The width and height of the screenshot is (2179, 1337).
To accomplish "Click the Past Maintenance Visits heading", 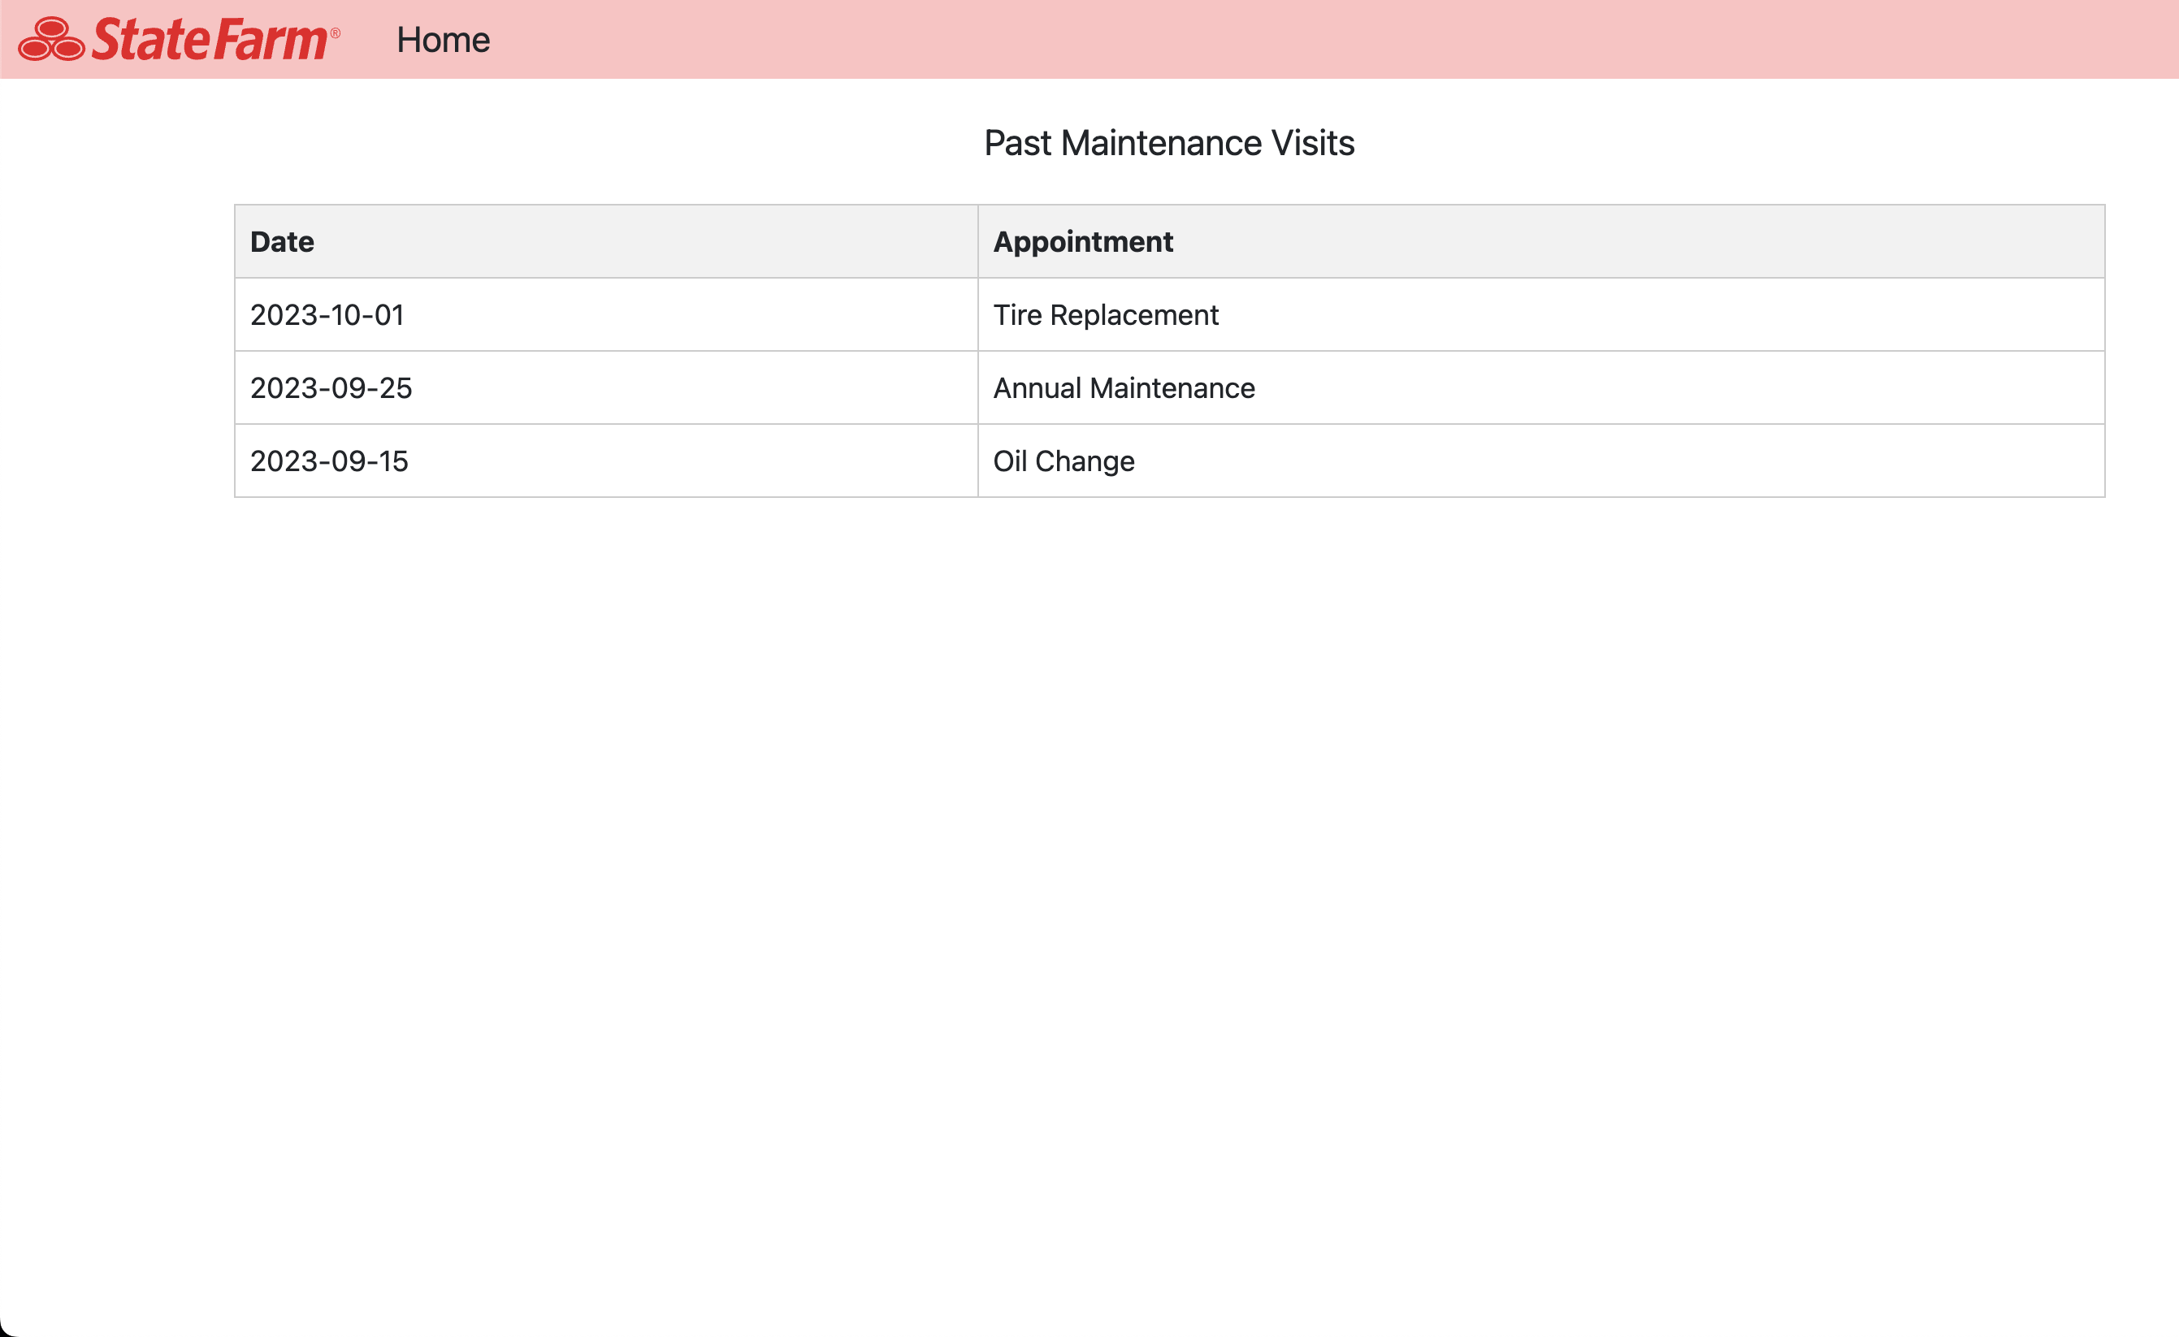I will click(1168, 143).
